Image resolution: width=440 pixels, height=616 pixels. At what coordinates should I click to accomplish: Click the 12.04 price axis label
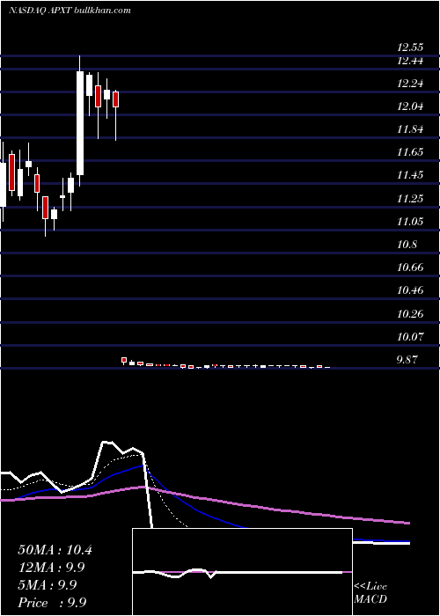410,106
